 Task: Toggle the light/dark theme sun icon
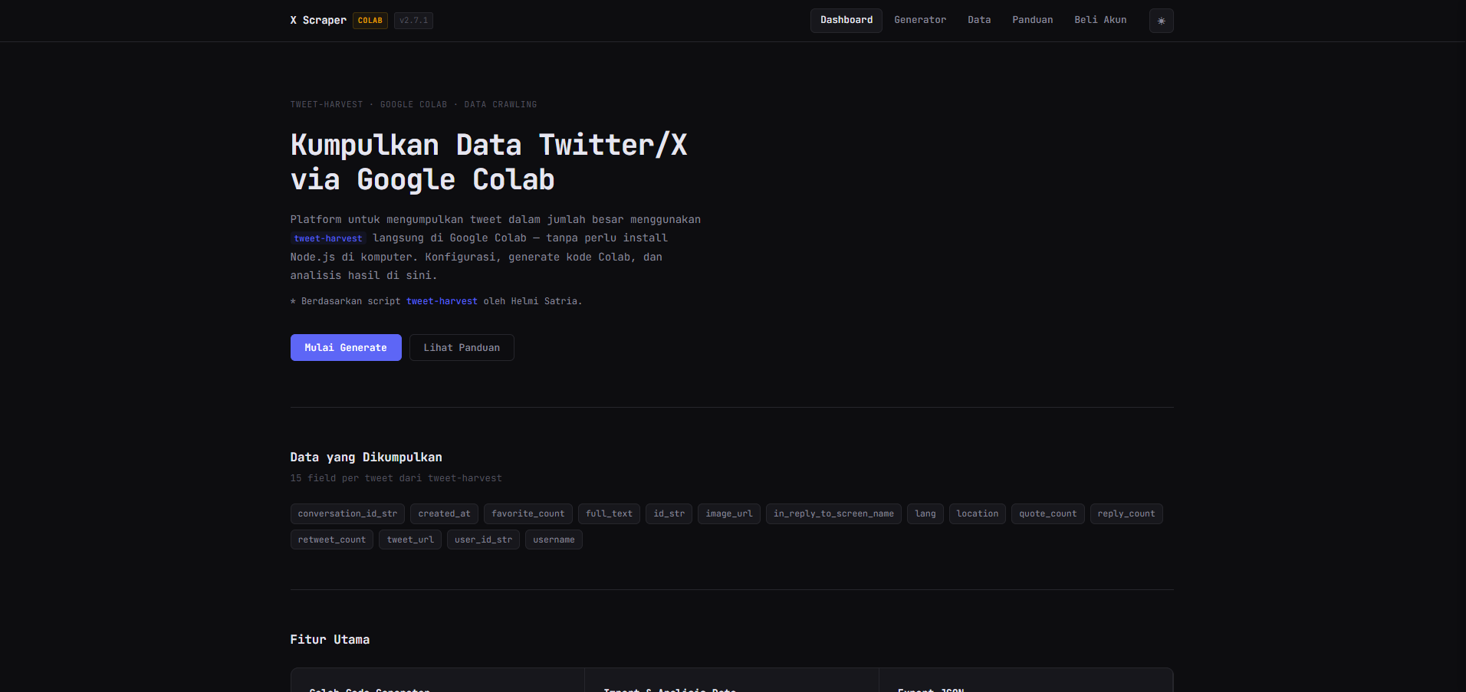point(1161,21)
